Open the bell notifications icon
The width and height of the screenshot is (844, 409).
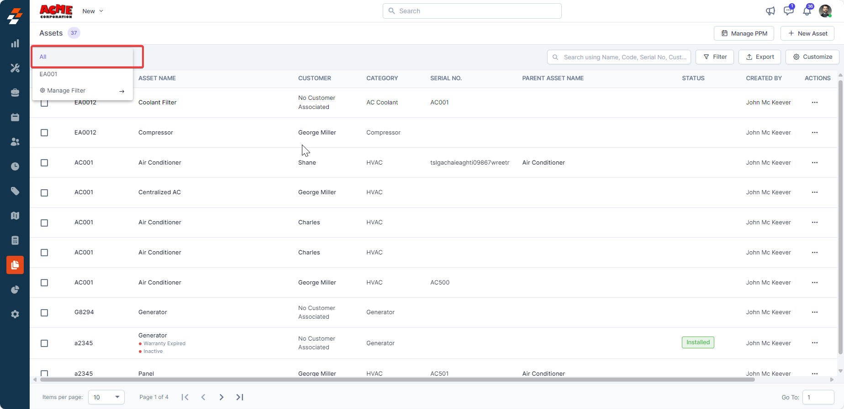pyautogui.click(x=807, y=11)
